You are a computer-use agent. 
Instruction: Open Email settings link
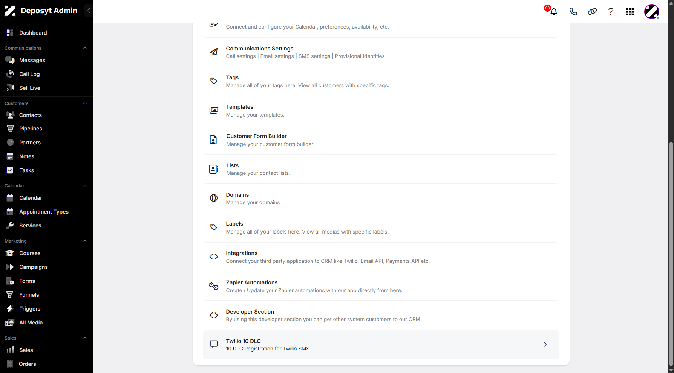[x=277, y=56]
